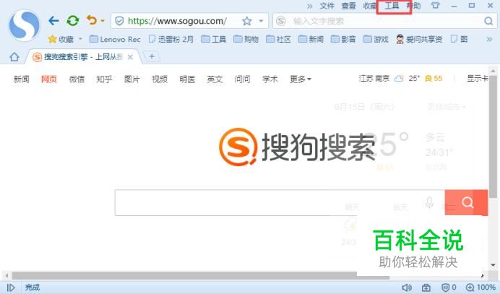Select 网页 search category
This screenshot has height=294, width=500.
49,79
